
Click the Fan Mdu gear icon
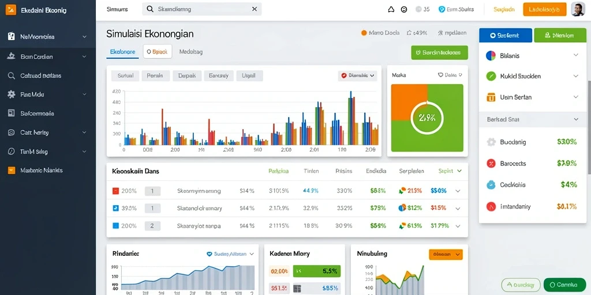tap(12, 94)
